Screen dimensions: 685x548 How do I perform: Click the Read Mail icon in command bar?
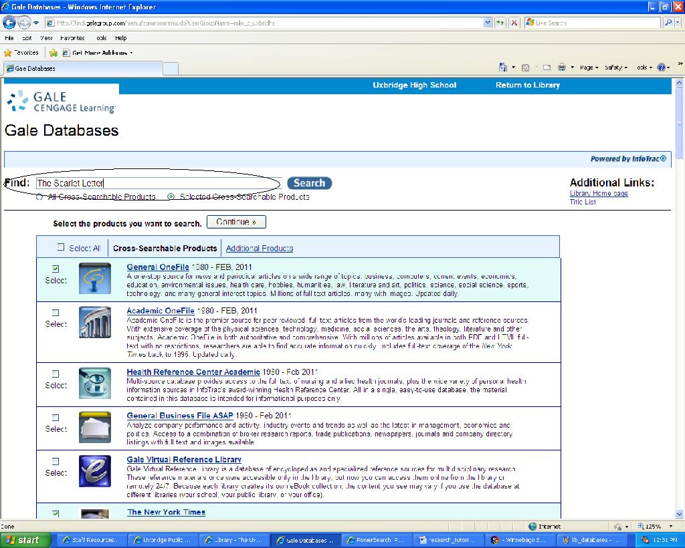(547, 67)
